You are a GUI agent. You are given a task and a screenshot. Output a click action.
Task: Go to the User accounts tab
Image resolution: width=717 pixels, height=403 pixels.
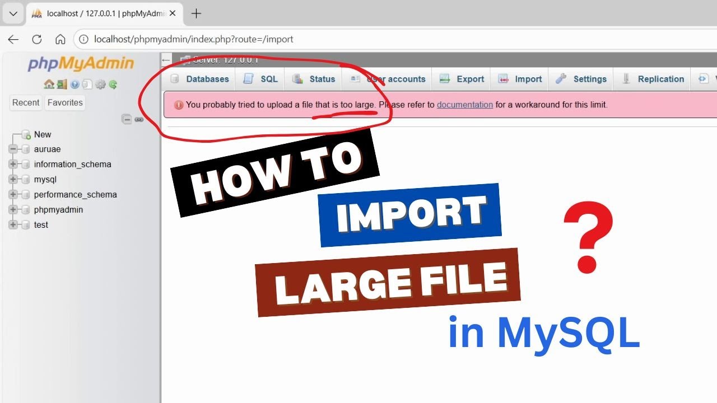(x=388, y=79)
